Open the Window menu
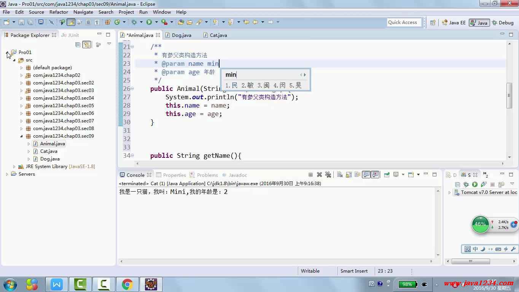 [162, 12]
